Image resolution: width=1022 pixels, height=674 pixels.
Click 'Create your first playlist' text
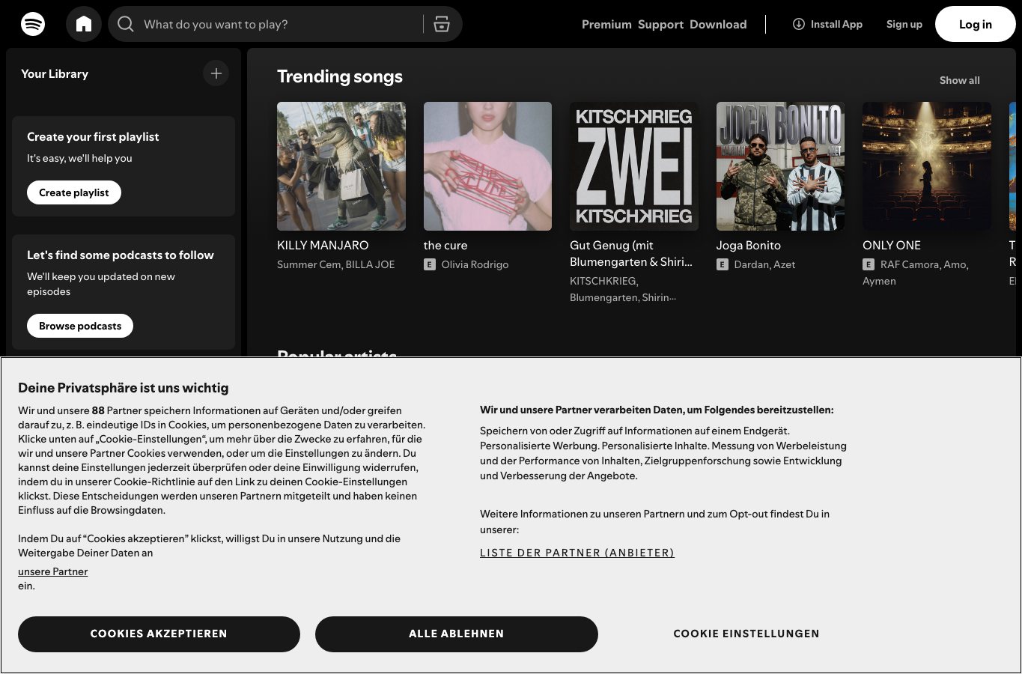[x=93, y=136]
